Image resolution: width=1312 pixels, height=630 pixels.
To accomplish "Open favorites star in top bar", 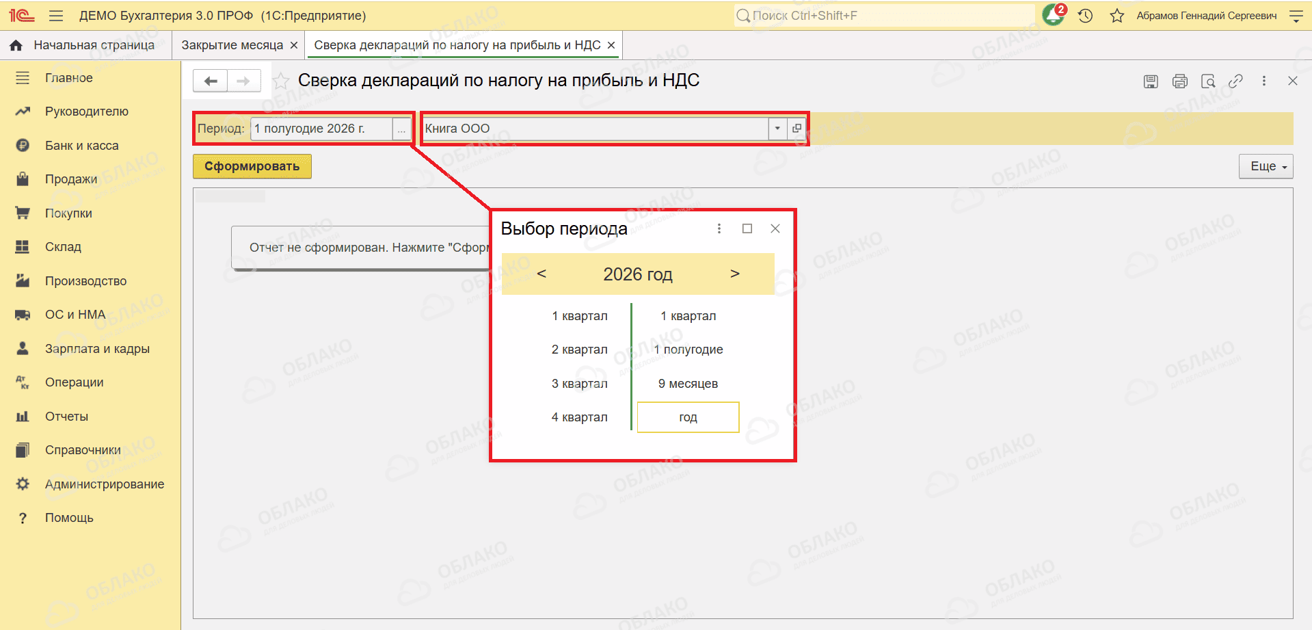I will click(1116, 16).
